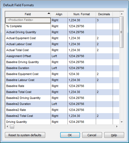Open the Align cell for Assignment Offset
129x143 pixels.
tap(59, 56)
